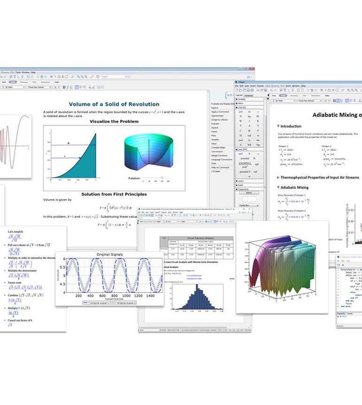362x405 pixels.
Task: Click the restart icon in the Adiabatic Mixing toolbar
Action: 337,90
